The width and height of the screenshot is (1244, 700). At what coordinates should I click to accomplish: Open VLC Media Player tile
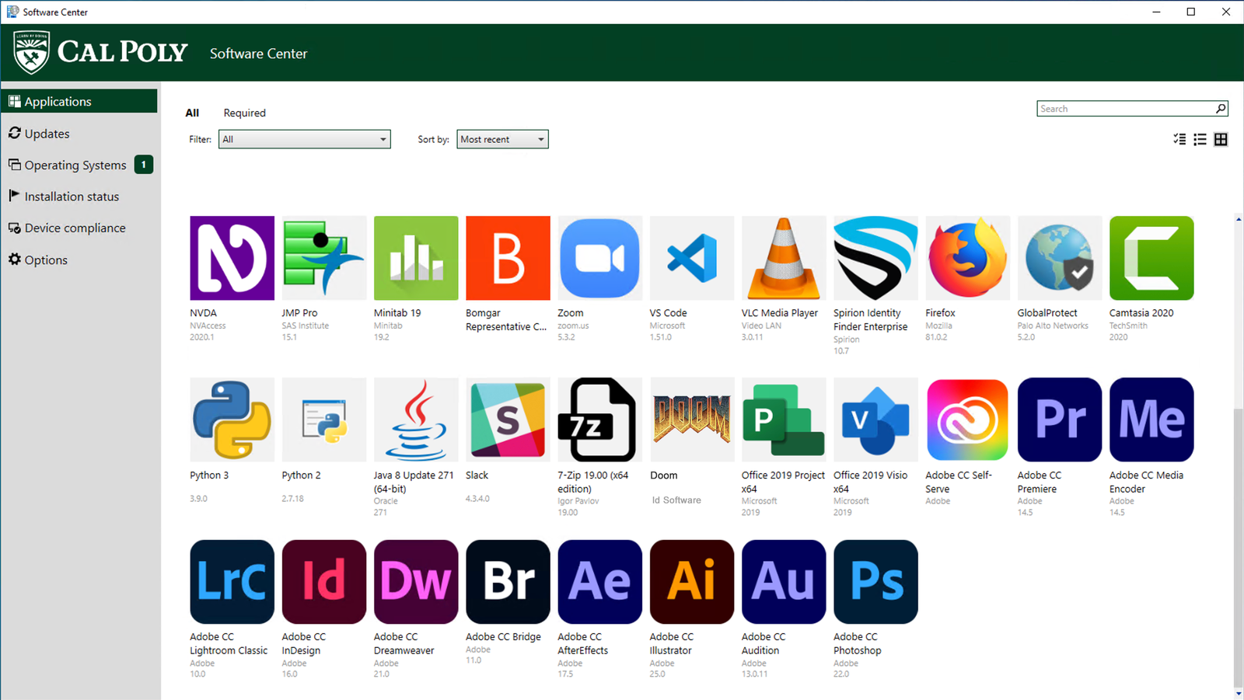[784, 258]
